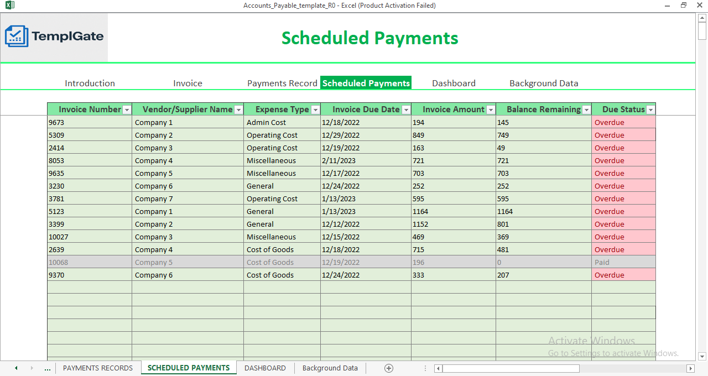Select invoice amount cell 333
The image size is (708, 376).
454,275
